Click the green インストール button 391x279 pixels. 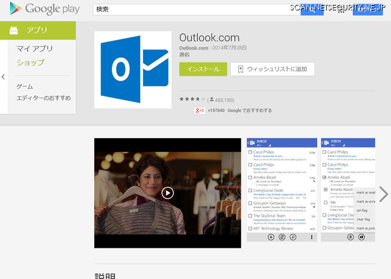[x=203, y=69]
